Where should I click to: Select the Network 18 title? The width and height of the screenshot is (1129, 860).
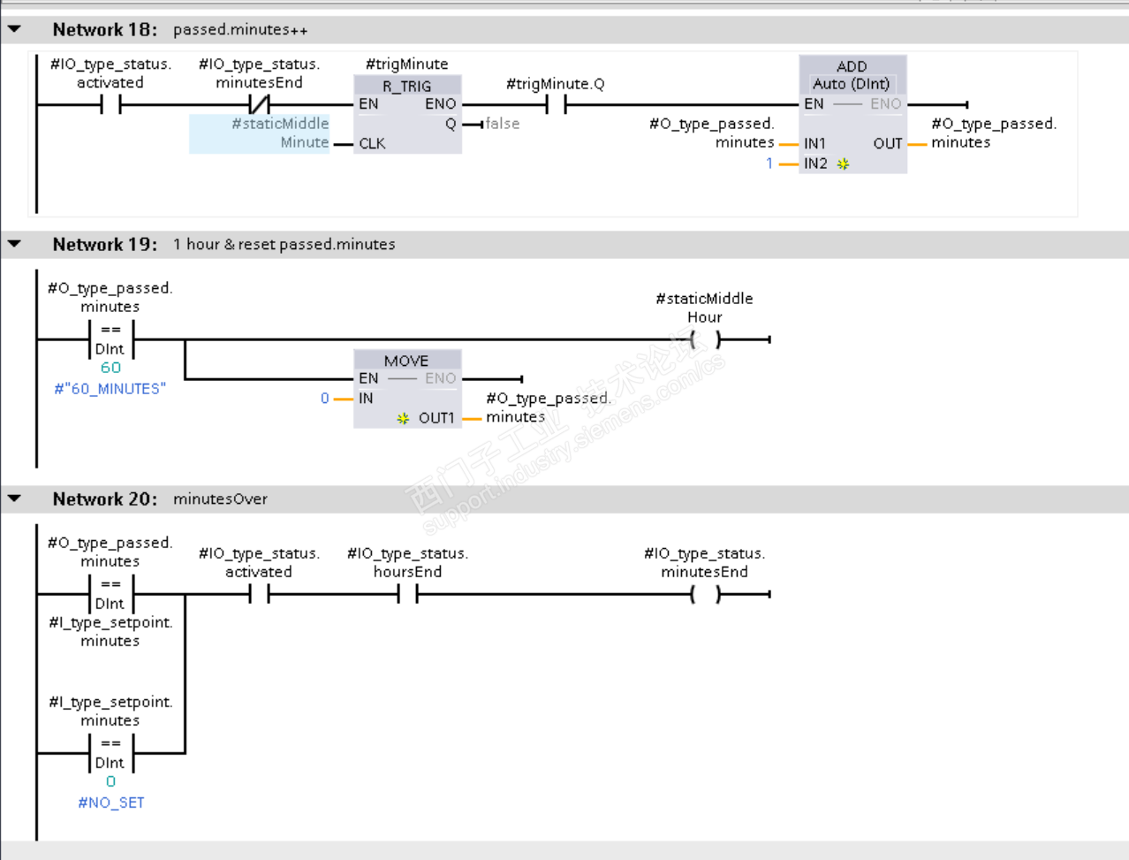pos(105,29)
